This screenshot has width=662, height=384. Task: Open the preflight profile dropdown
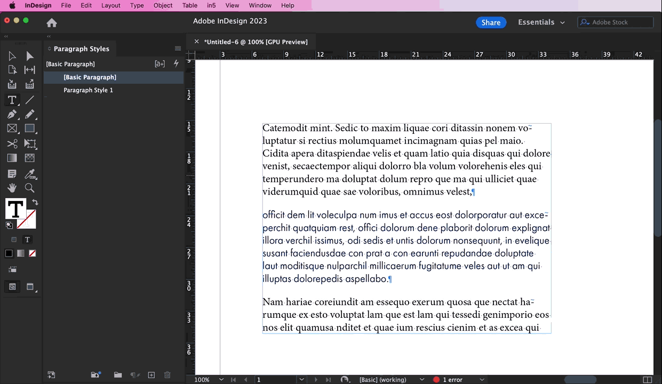click(x=422, y=380)
